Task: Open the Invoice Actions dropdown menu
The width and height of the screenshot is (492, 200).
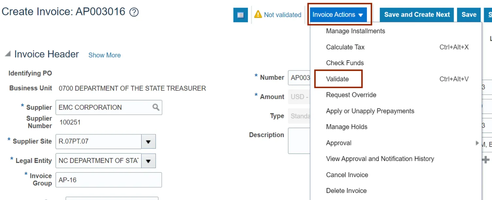Action: [x=338, y=15]
